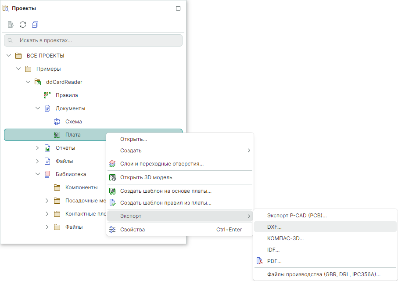Click the Схема schematic document icon
The width and height of the screenshot is (398, 281).
click(x=57, y=122)
